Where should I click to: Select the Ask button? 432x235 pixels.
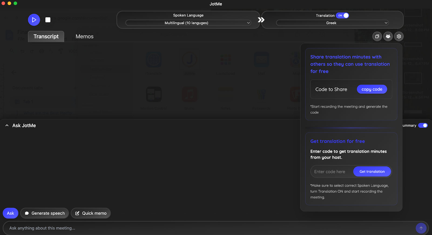(11, 213)
